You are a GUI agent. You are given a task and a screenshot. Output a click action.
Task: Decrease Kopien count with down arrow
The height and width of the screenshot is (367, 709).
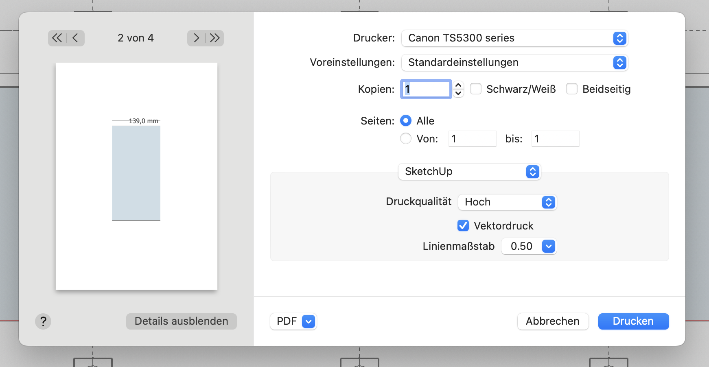pyautogui.click(x=458, y=93)
